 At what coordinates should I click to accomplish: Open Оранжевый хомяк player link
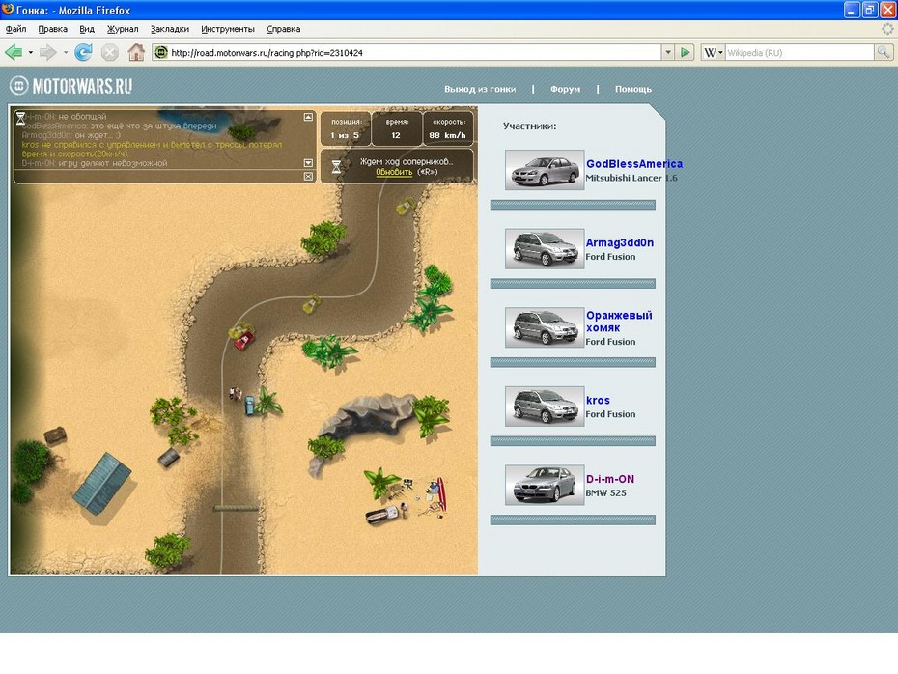pos(619,322)
